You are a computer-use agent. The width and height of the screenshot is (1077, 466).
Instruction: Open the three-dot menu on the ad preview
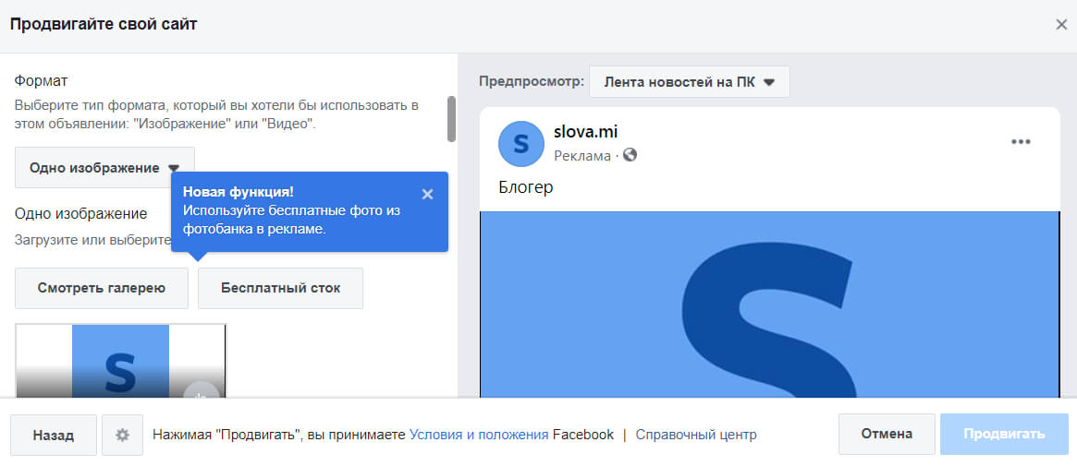tap(1021, 141)
